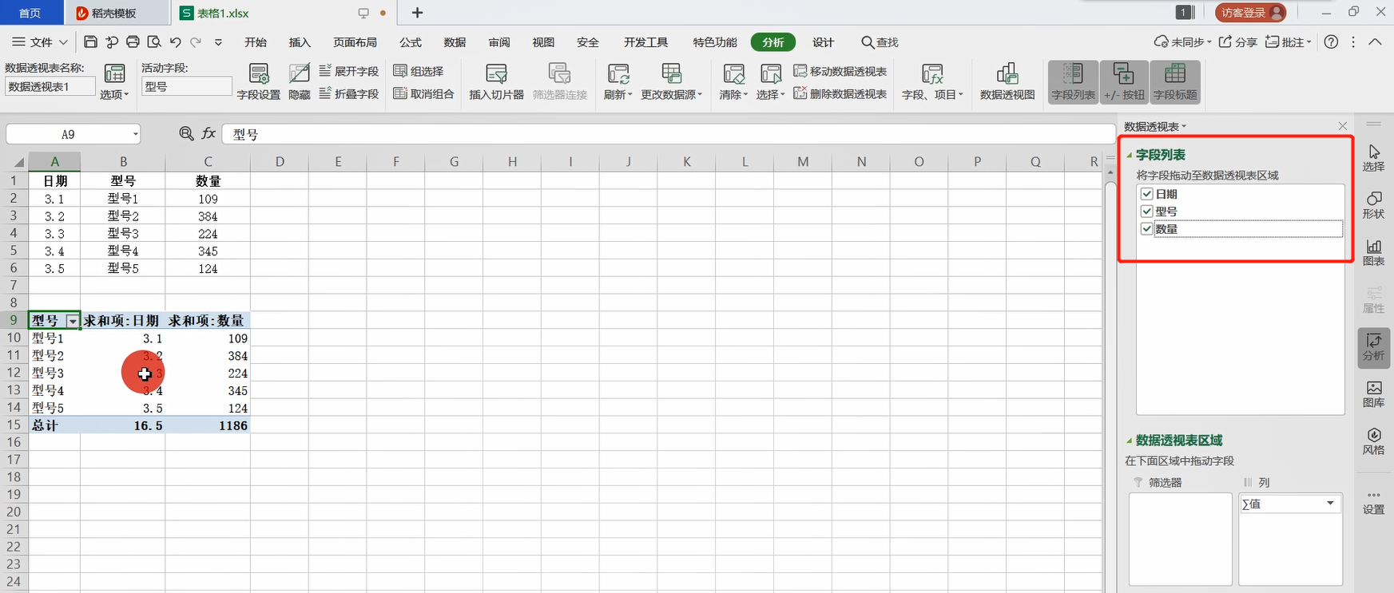Toggle the +/- 按钮 display
Image resolution: width=1394 pixels, height=593 pixels.
tap(1124, 82)
